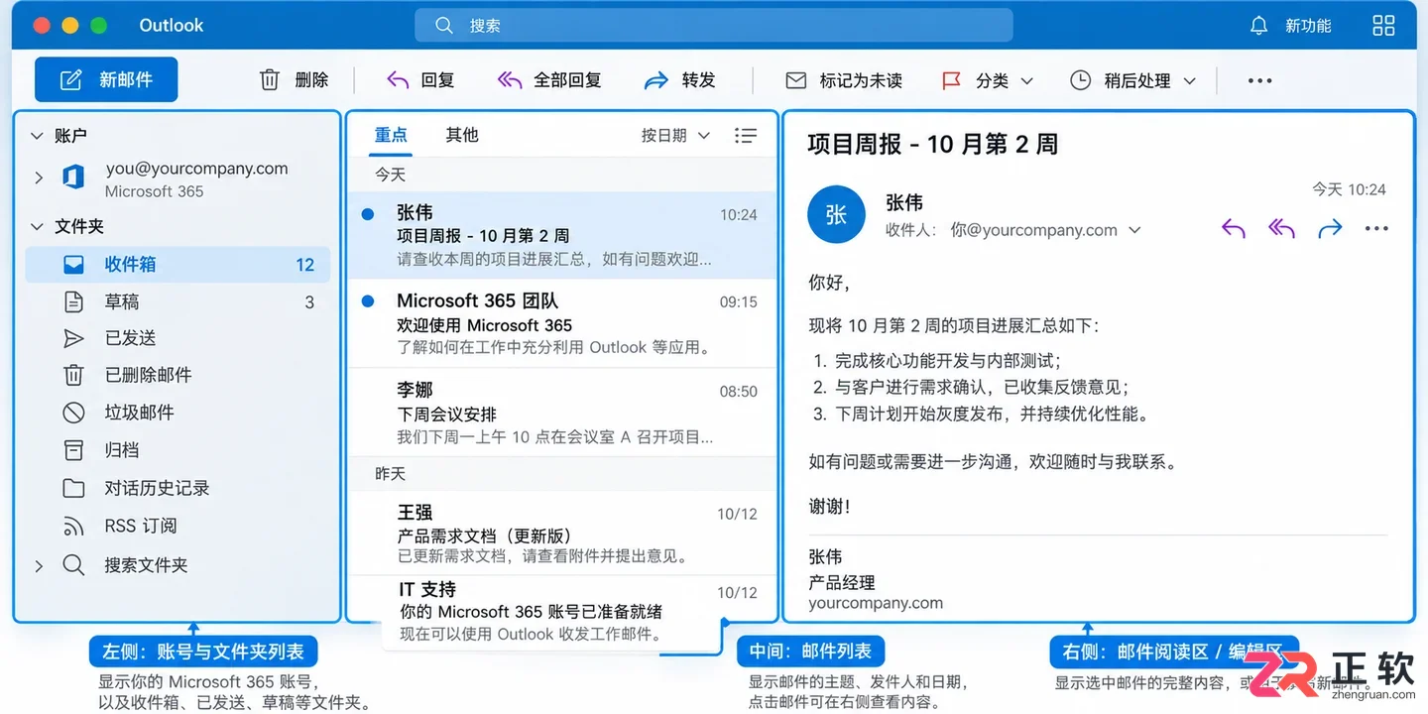
Task: Open the 垃圾邮件 folder
Action: point(178,413)
